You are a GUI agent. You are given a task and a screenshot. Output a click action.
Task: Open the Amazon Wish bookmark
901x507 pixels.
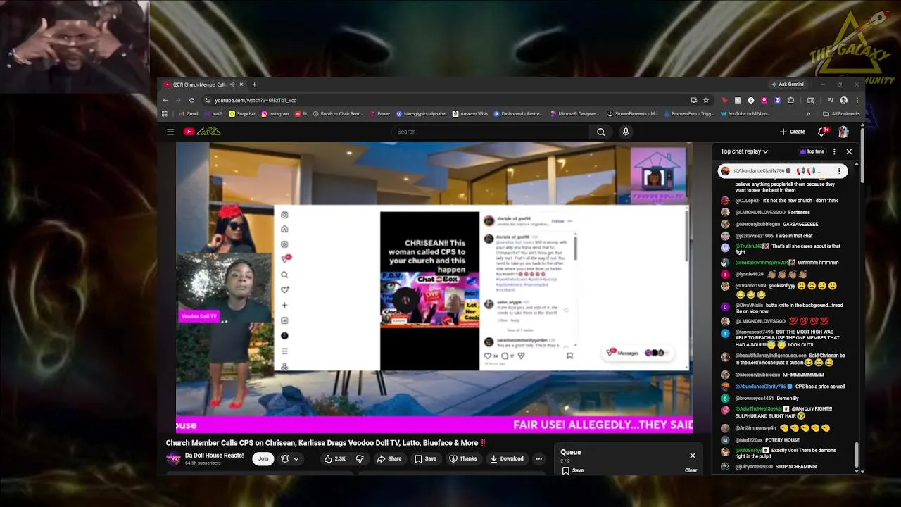tap(470, 113)
